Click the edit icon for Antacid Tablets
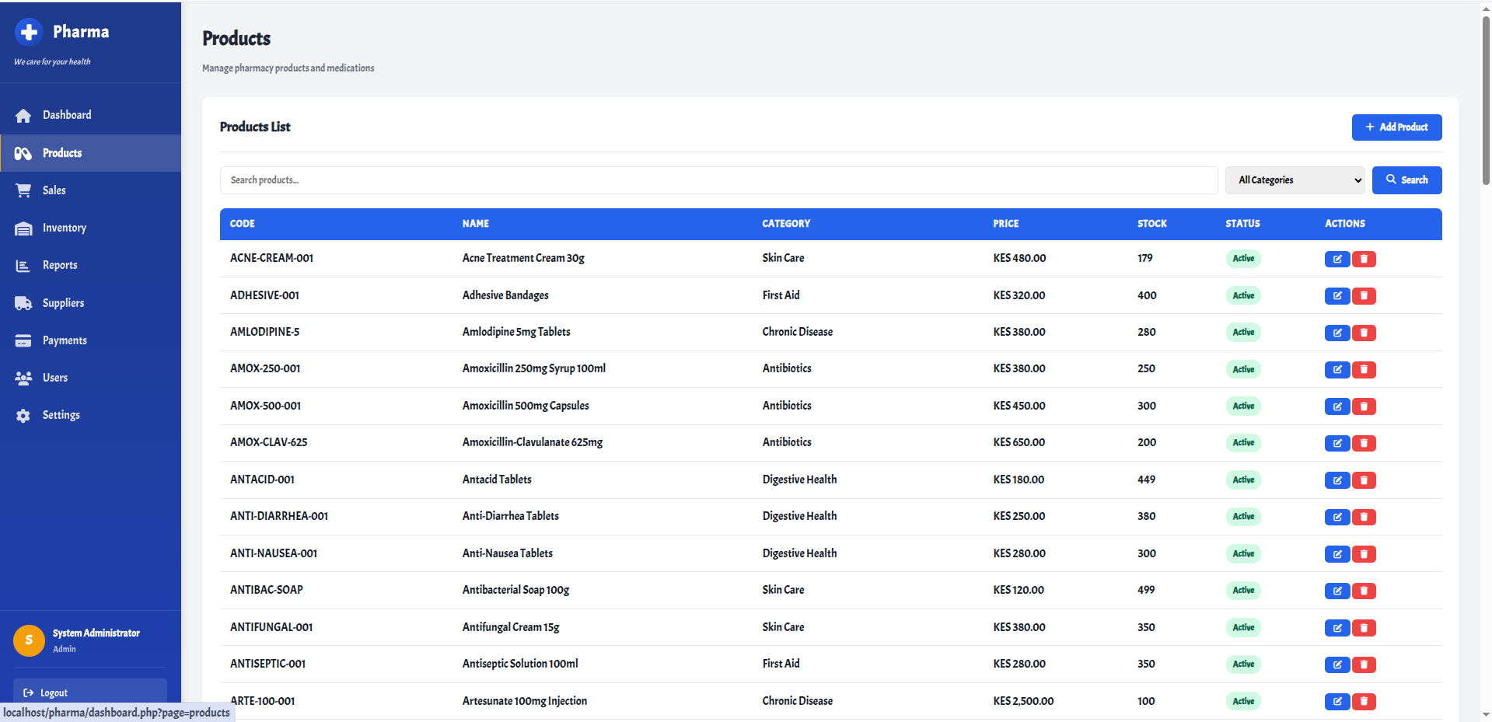1492x722 pixels. click(1337, 480)
